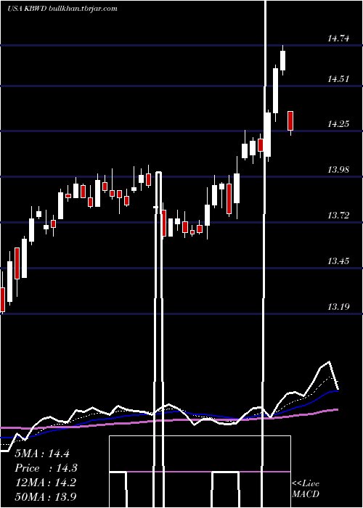Click the 5MA : 14.4 legend entry
The width and height of the screenshot is (363, 508).
(x=42, y=454)
